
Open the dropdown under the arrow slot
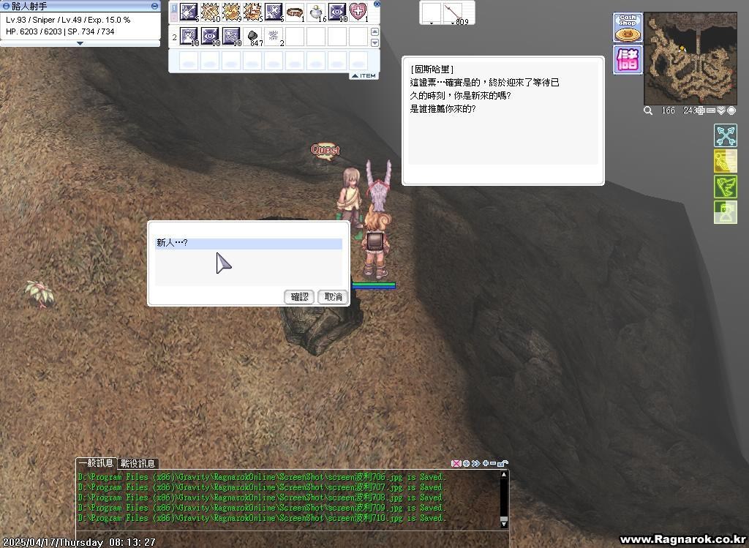point(452,23)
